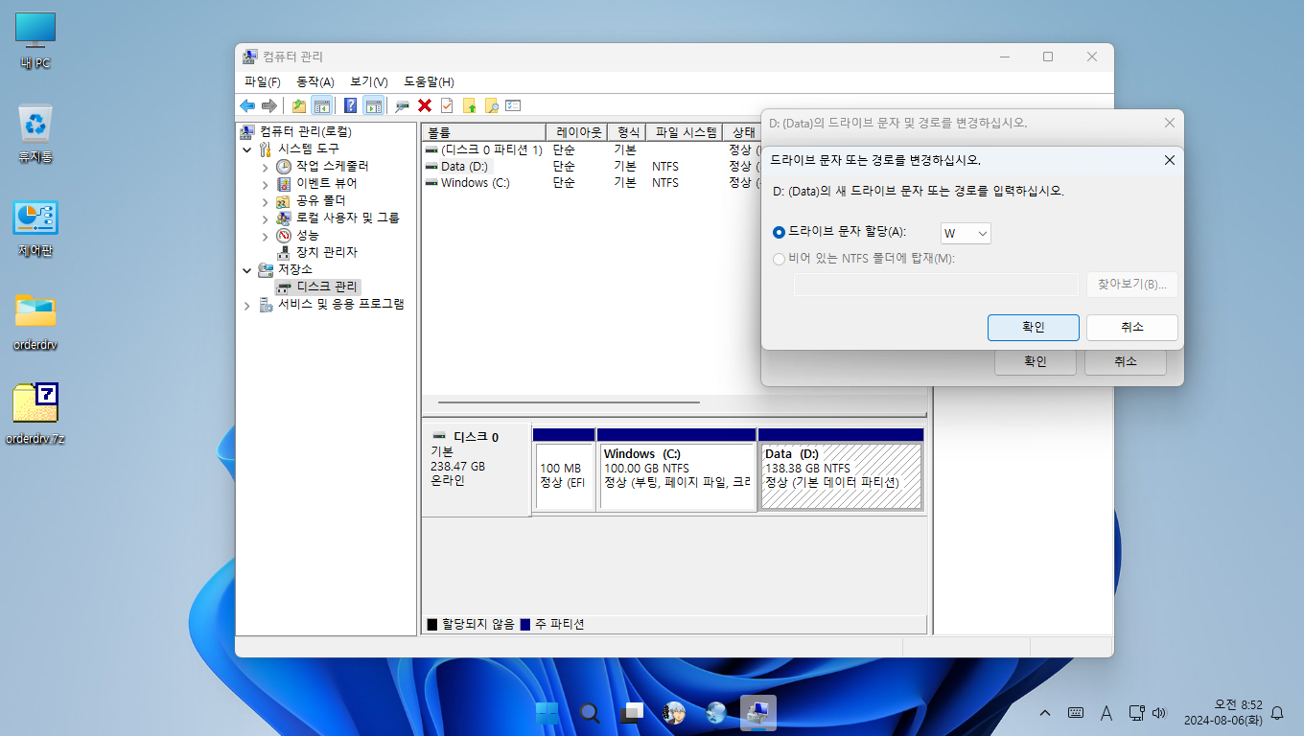1304x736 pixels.
Task: Sort by 파일 시스템 column header
Action: (x=685, y=132)
